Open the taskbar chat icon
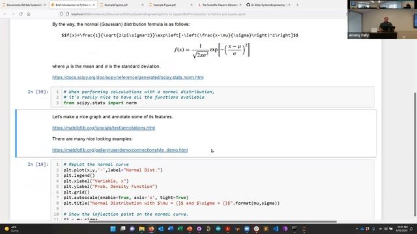417x234 pixels. (x=132, y=229)
